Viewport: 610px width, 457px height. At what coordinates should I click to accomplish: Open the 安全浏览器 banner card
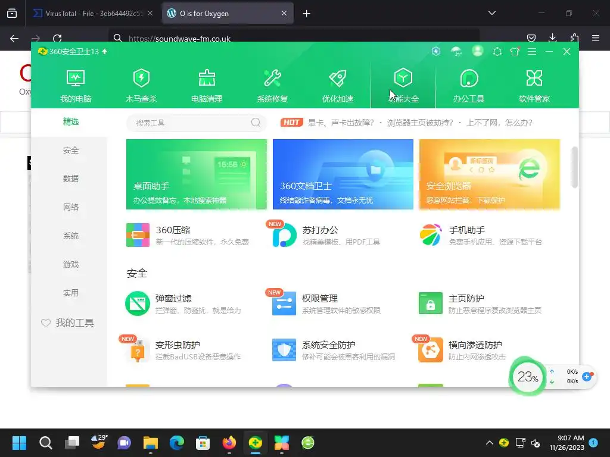[x=490, y=174]
